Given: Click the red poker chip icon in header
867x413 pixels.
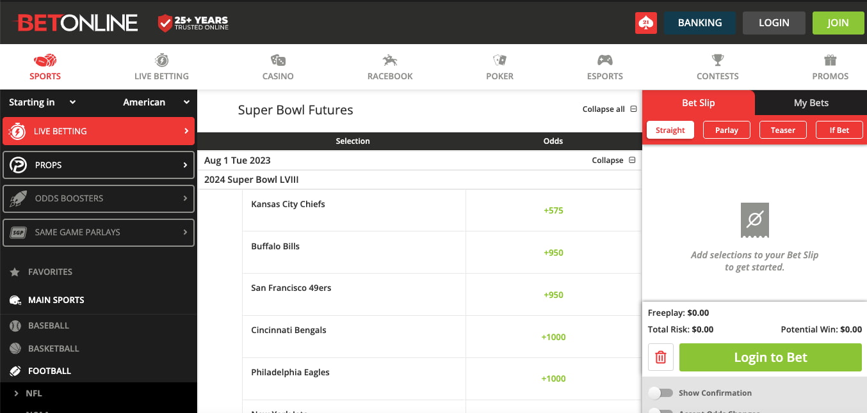Looking at the screenshot, I should point(646,23).
